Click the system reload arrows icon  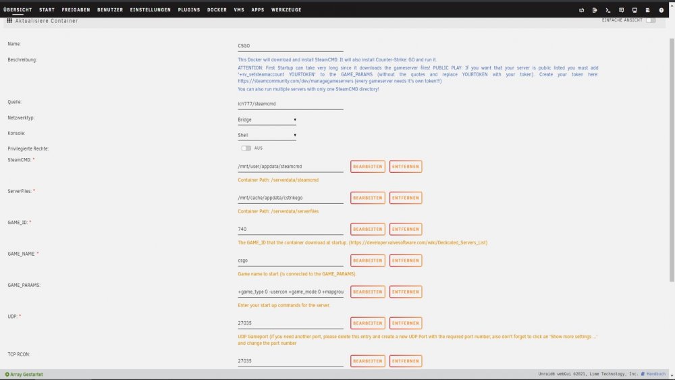pos(582,10)
